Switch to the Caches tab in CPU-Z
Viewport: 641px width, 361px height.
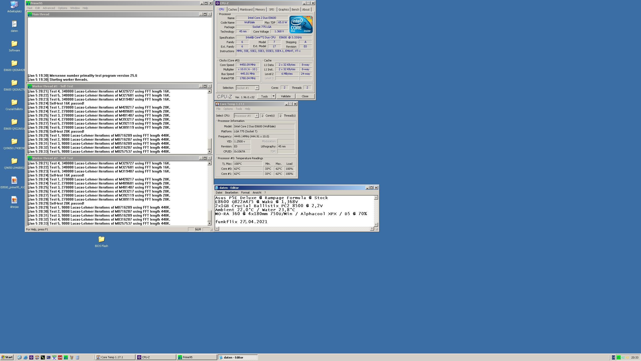pyautogui.click(x=232, y=10)
